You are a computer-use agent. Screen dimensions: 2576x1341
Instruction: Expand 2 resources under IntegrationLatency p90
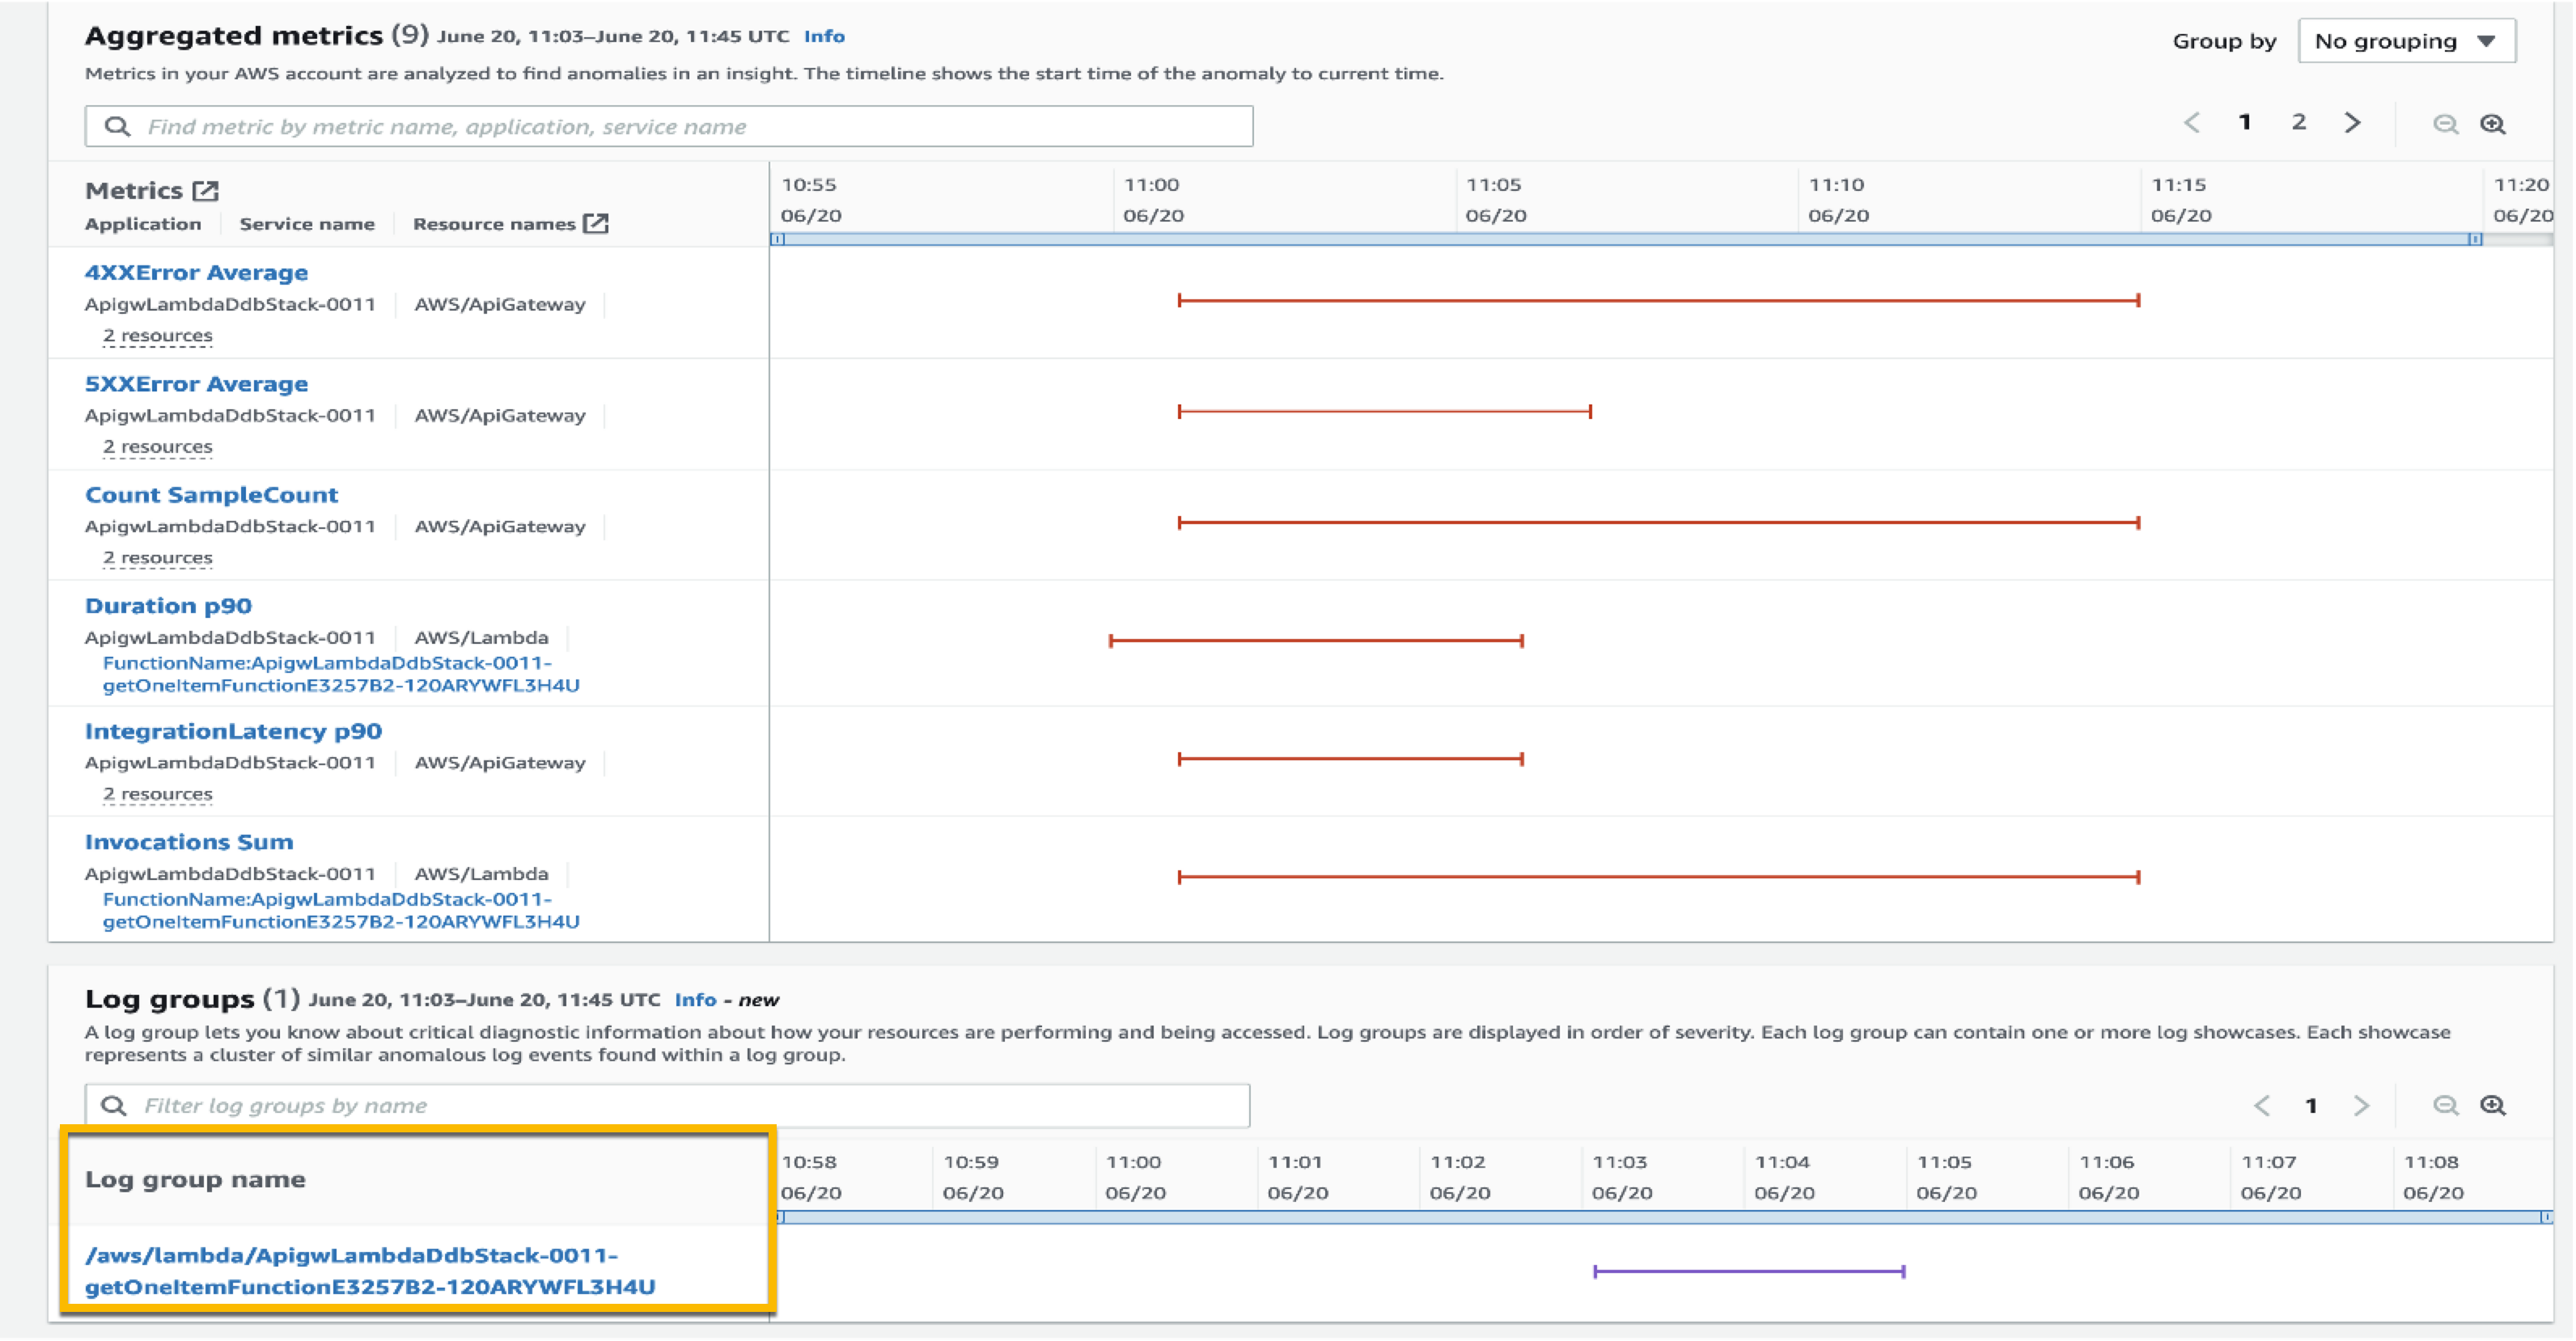coord(157,793)
